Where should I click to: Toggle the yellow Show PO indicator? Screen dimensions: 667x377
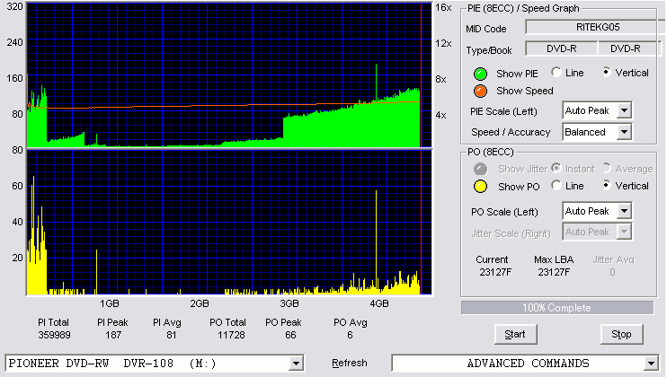point(480,187)
